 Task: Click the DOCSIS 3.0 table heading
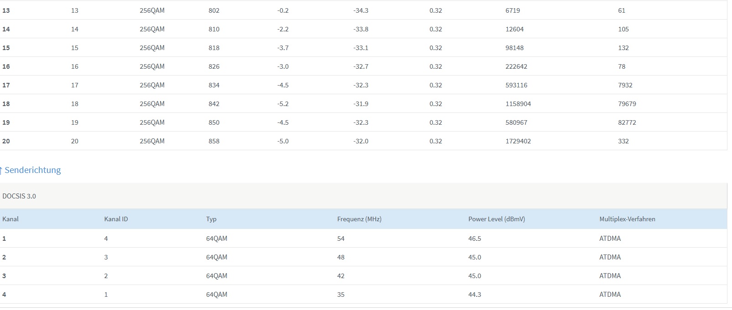pos(19,196)
